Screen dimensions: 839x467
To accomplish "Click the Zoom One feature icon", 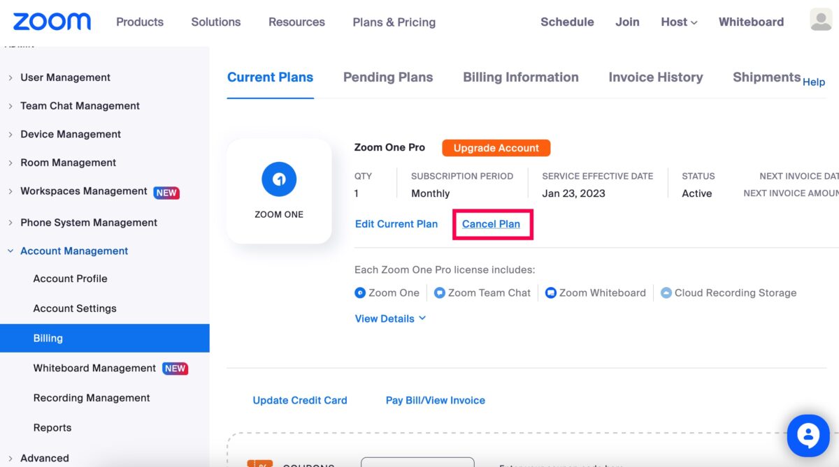I will tap(360, 293).
